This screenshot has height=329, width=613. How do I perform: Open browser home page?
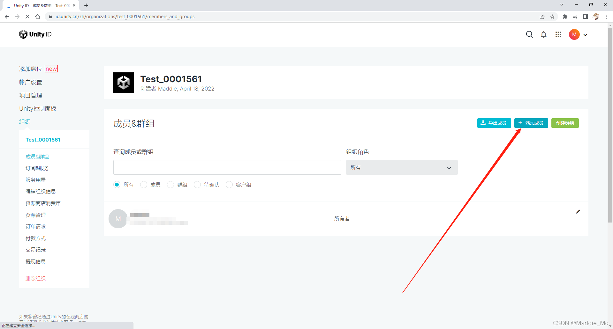[38, 17]
